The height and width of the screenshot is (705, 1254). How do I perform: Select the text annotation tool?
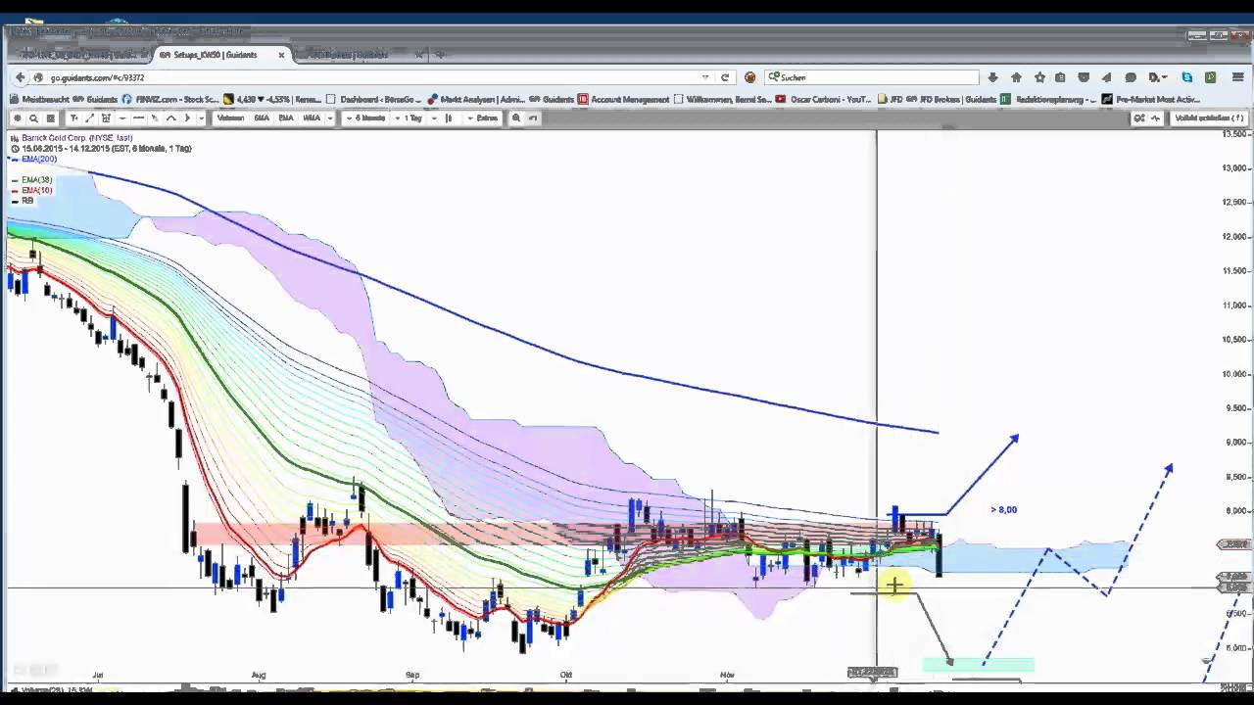coord(73,117)
